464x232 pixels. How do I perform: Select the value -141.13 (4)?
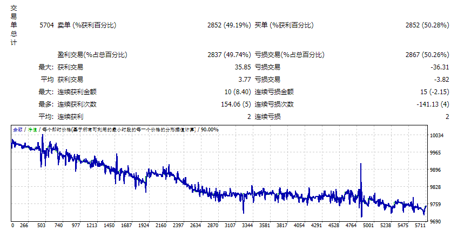[x=433, y=104]
